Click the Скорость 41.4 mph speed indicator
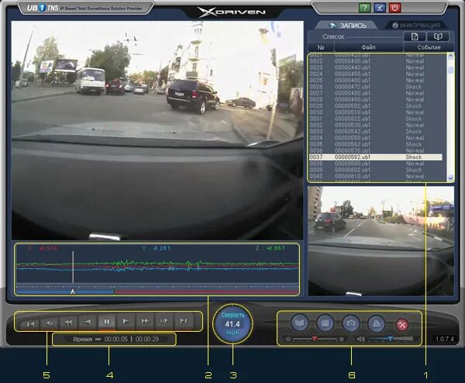 (x=232, y=323)
